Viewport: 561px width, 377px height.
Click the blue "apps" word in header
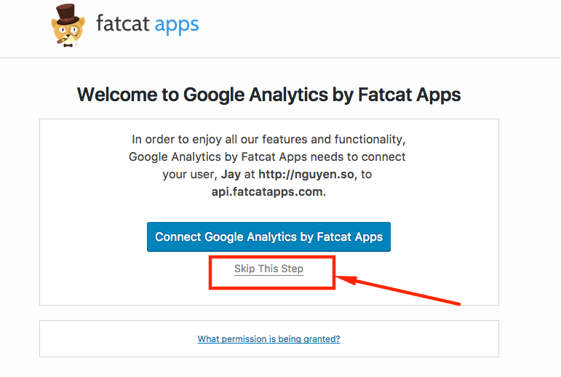(177, 25)
